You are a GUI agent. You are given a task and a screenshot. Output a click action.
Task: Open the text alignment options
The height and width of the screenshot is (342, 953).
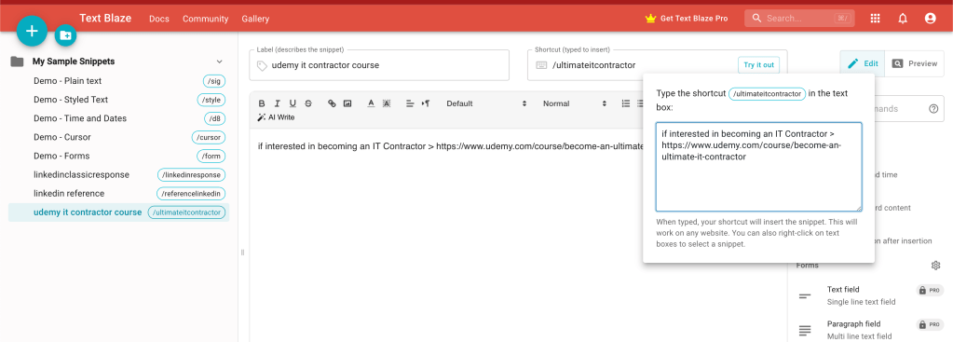coord(410,103)
